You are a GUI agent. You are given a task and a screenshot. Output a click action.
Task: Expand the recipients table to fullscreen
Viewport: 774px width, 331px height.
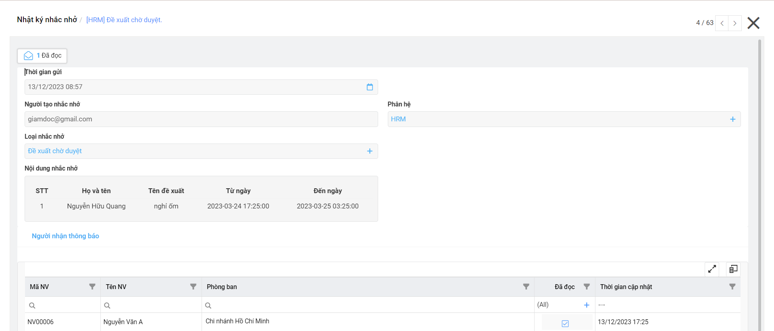[x=712, y=269]
